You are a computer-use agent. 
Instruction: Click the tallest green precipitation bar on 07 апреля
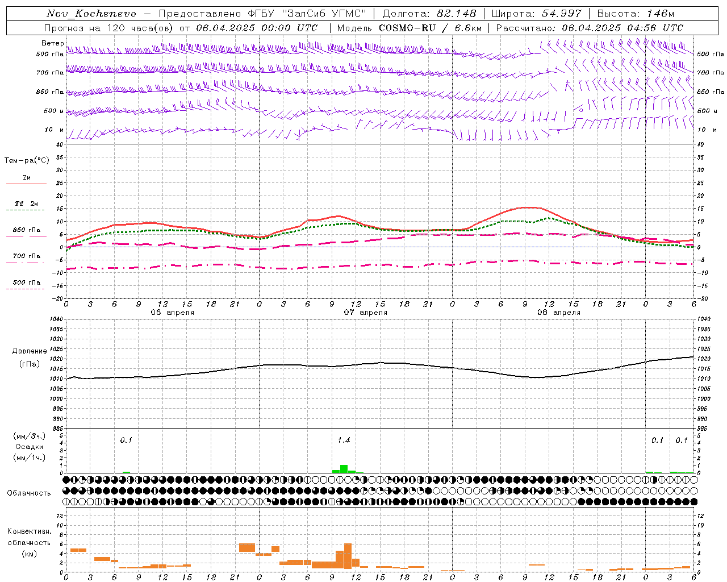[x=344, y=469]
